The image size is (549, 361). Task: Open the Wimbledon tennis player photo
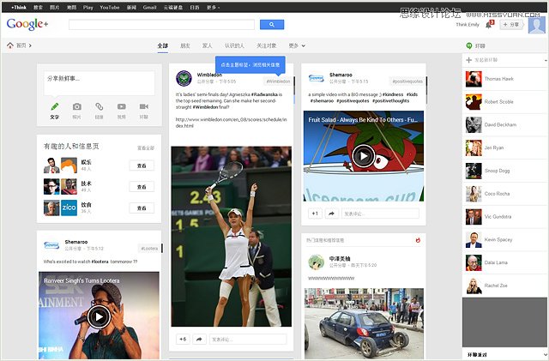[231, 237]
